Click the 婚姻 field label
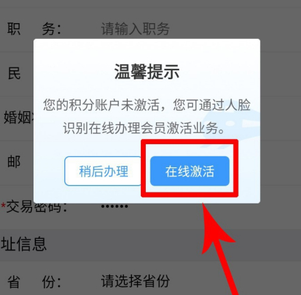Image resolution: width=301 pixels, height=295 pixels. pyautogui.click(x=17, y=117)
